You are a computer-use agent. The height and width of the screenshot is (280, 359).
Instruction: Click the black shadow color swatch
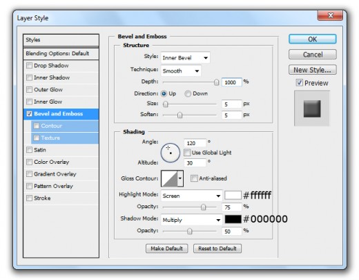tap(233, 219)
